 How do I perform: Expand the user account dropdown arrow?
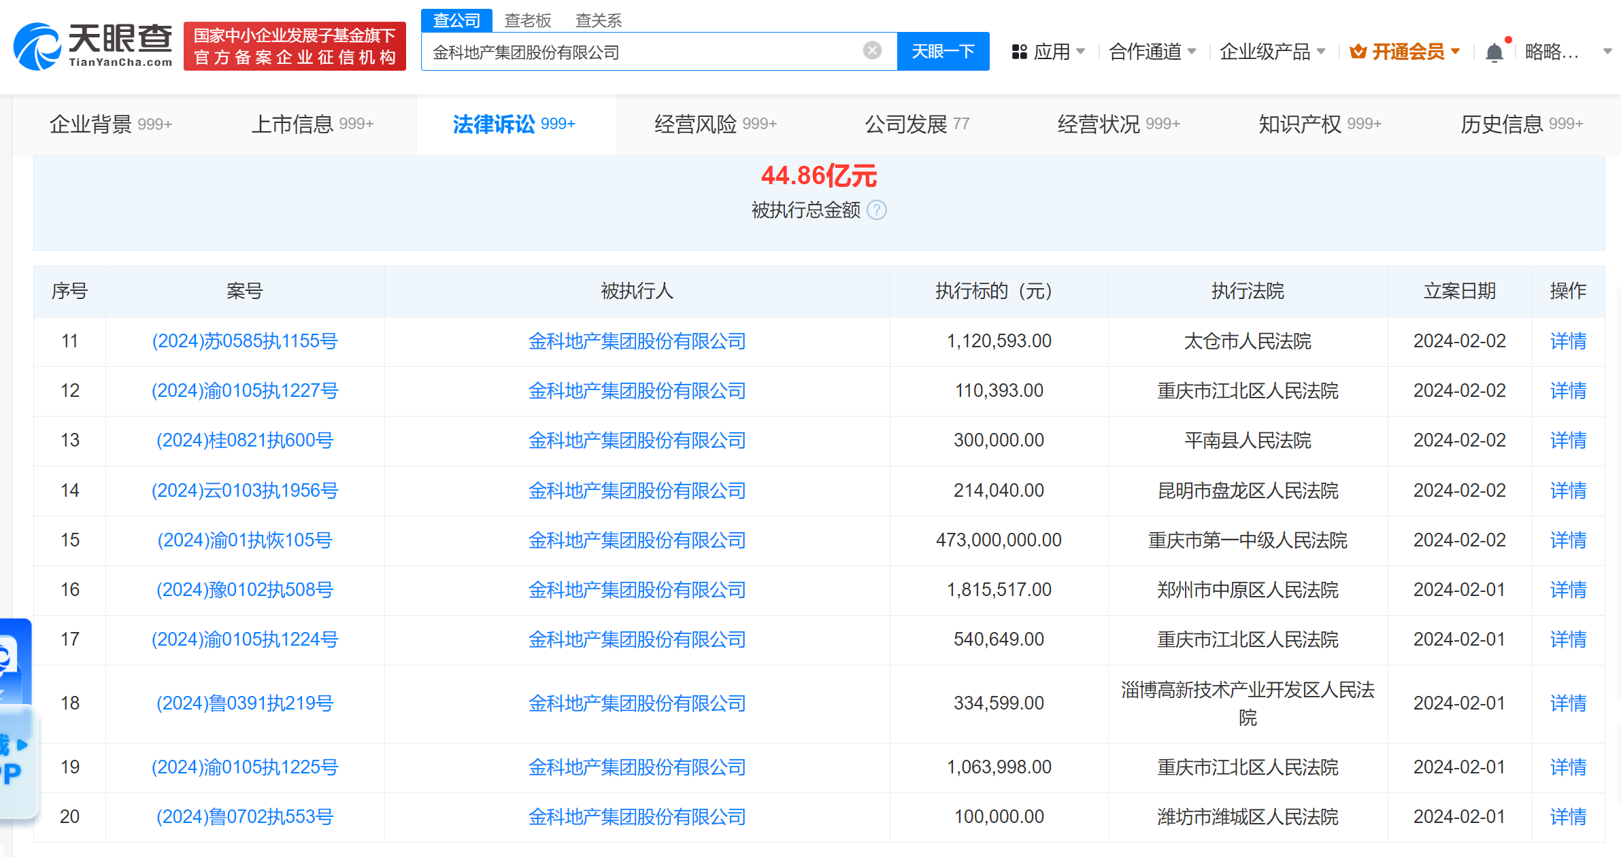click(1608, 52)
